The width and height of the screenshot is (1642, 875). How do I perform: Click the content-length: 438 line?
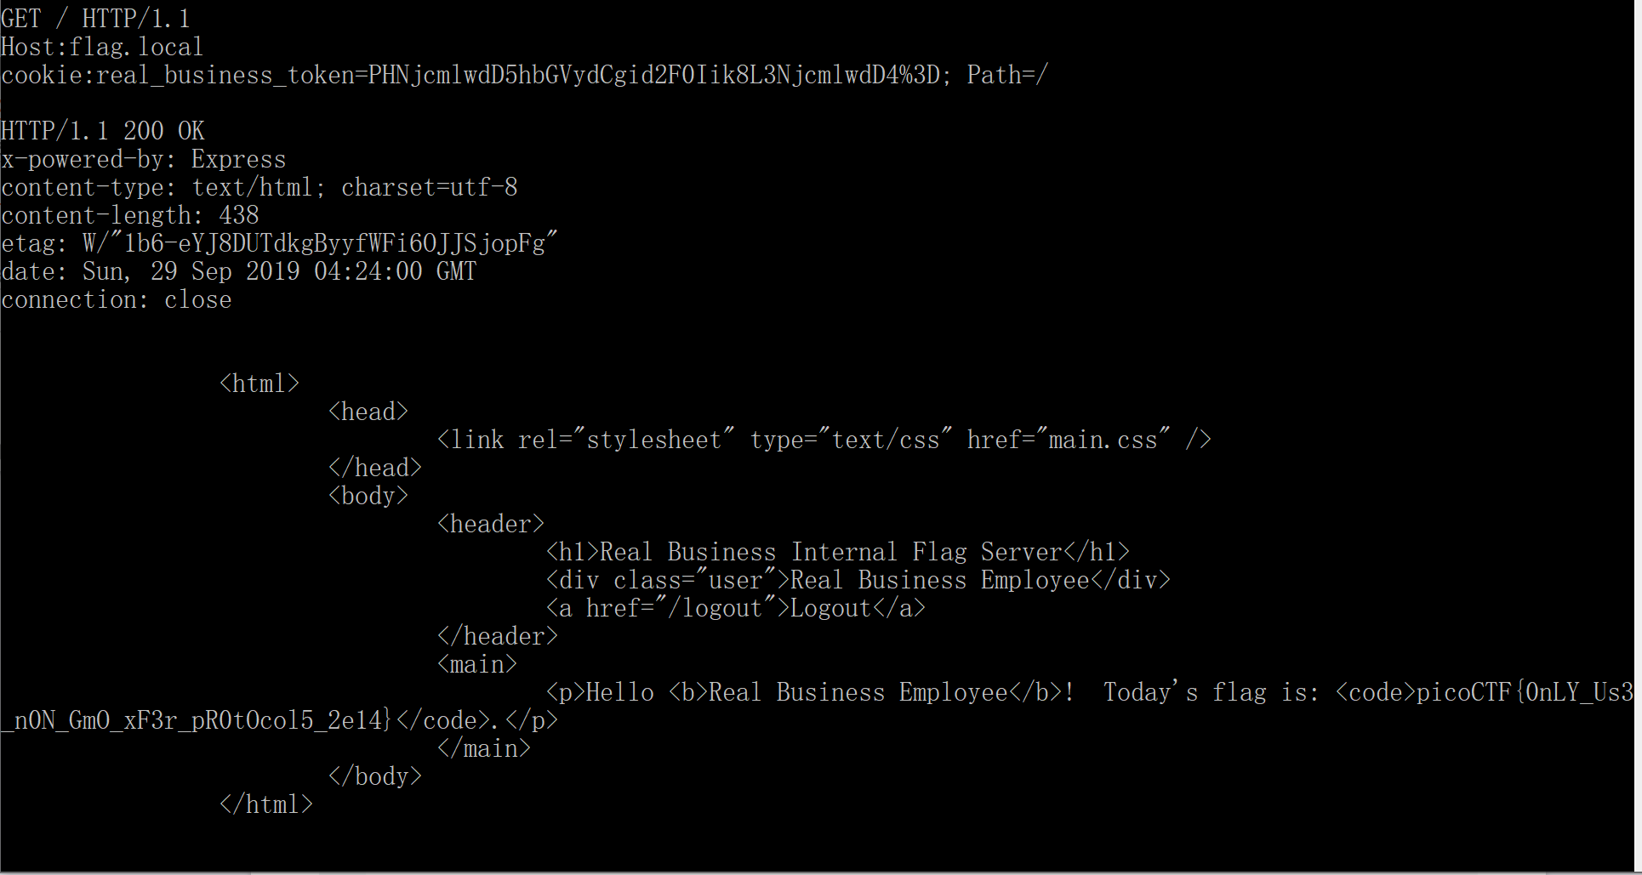pos(129,215)
